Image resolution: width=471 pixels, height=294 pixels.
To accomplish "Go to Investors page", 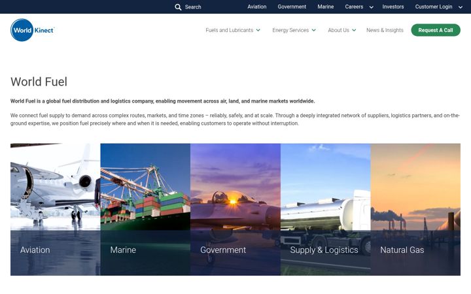I will pos(393,7).
